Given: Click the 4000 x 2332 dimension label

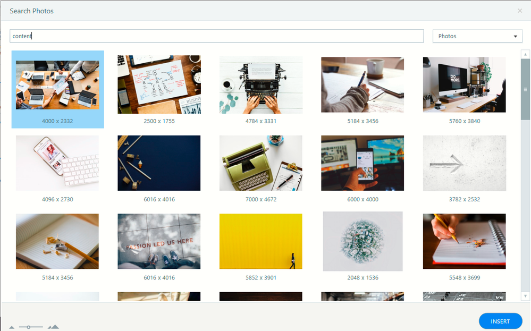Looking at the screenshot, I should point(57,121).
